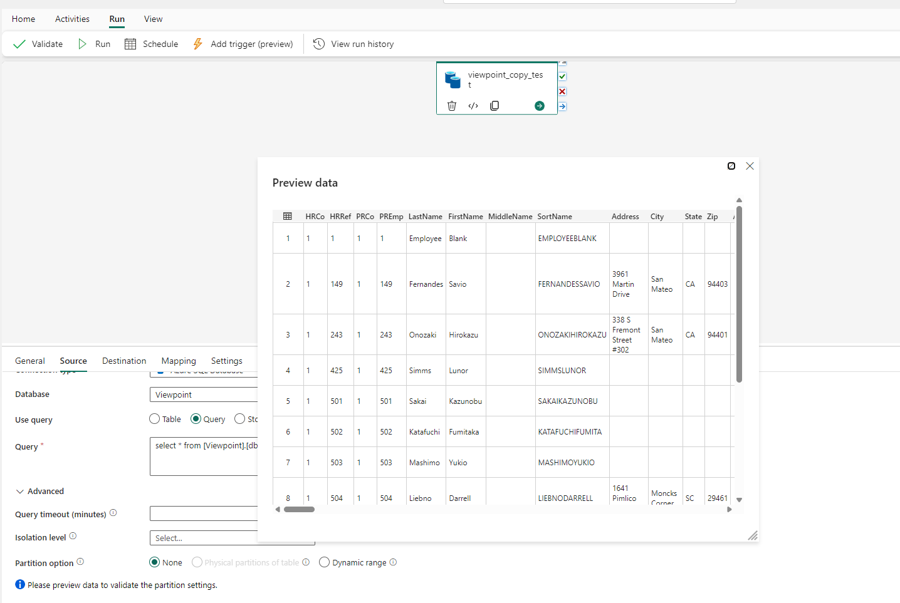Click the red failure X output port
Image resolution: width=900 pixels, height=603 pixels.
[562, 91]
